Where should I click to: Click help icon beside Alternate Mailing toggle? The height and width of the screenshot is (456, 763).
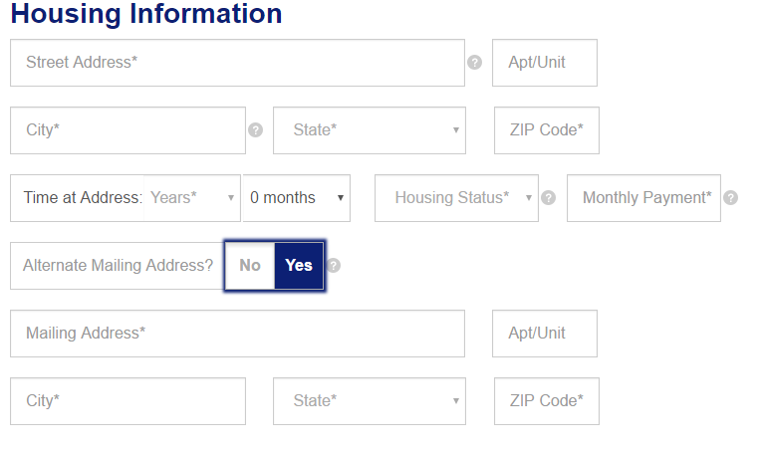click(x=334, y=266)
